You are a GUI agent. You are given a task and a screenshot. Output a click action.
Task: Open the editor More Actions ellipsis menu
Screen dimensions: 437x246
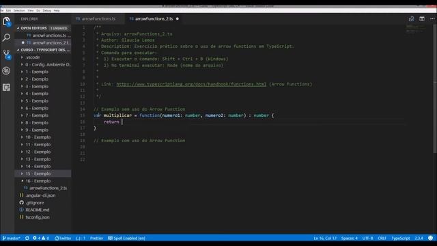(432, 18)
